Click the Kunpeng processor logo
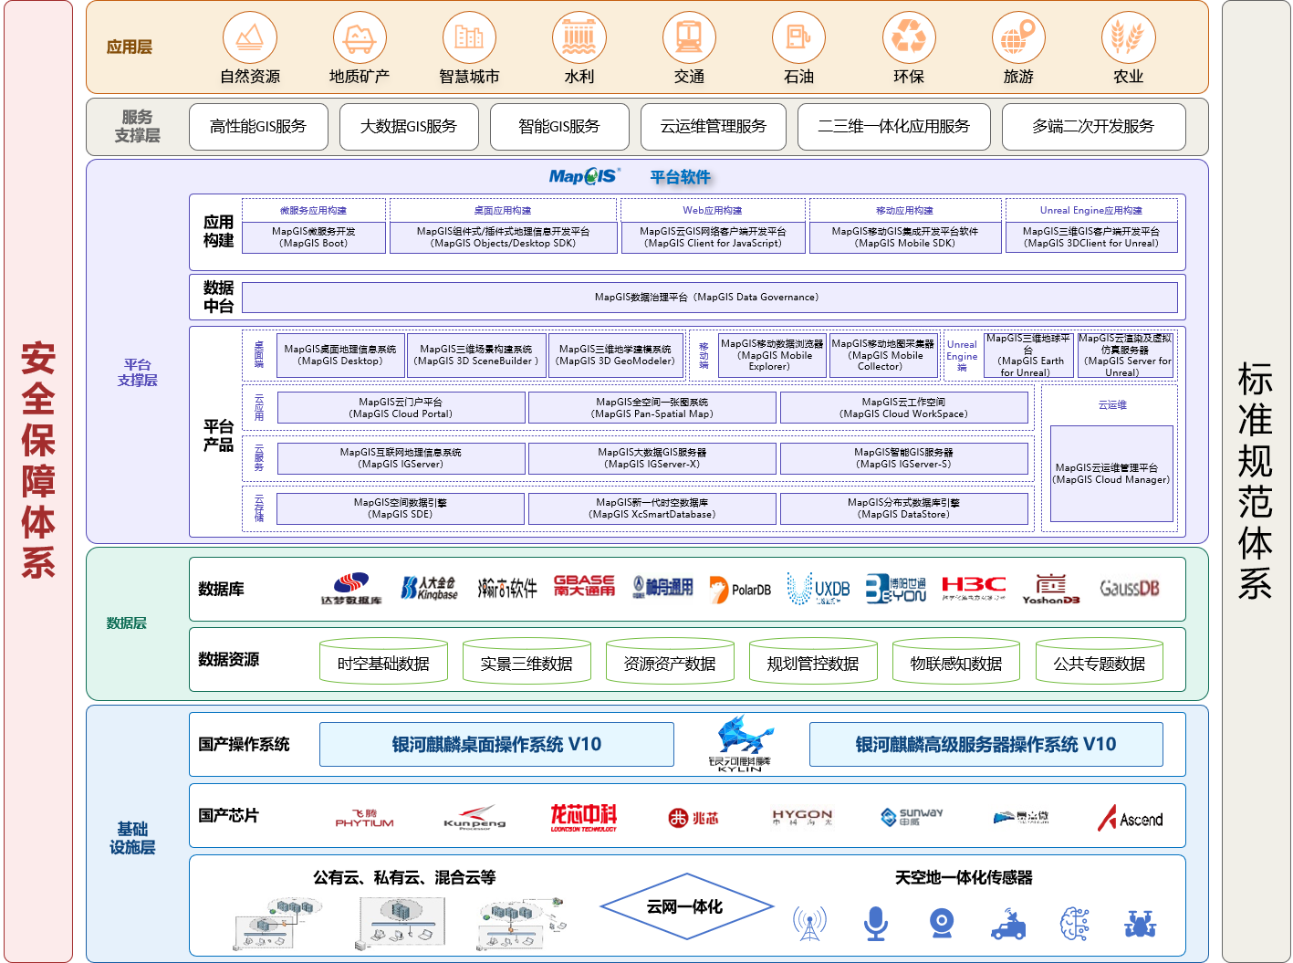1293x963 pixels. tap(474, 817)
